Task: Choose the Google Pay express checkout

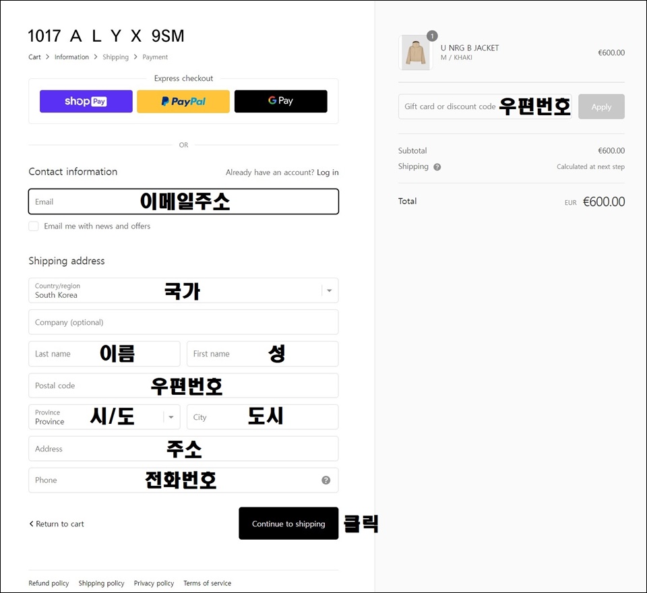Action: (x=281, y=101)
